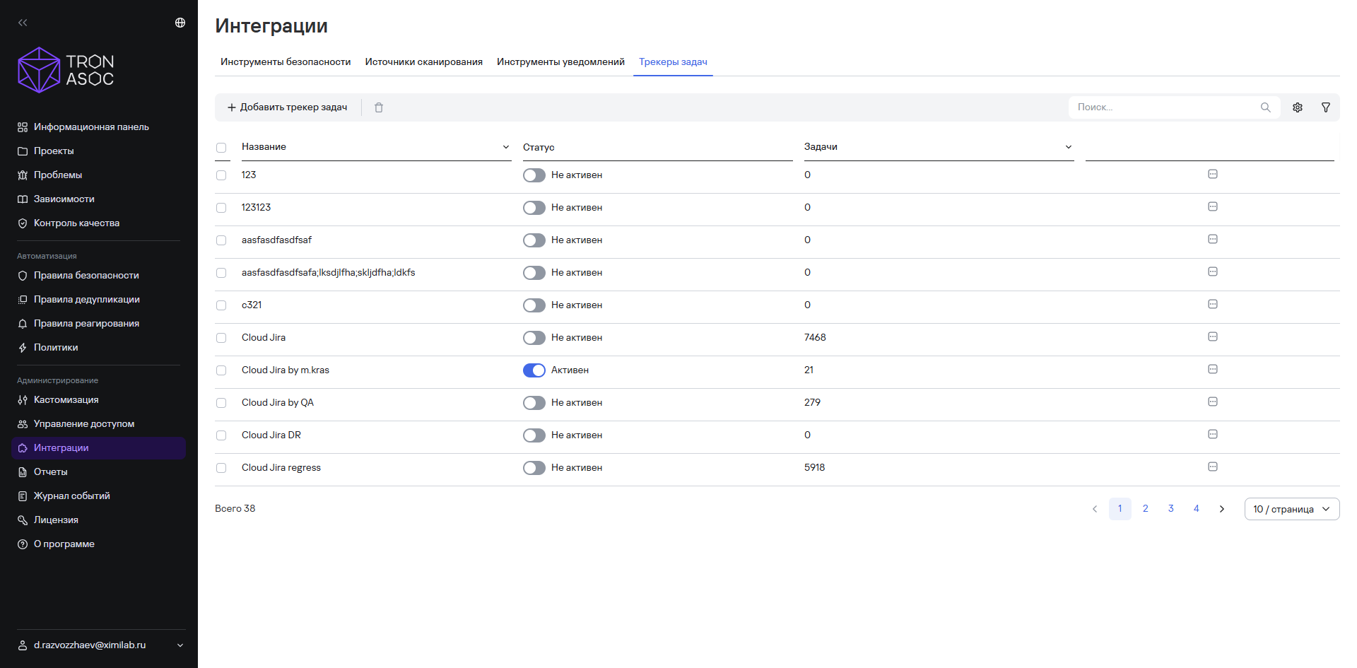Click the TRON ASOC logo
1357x668 pixels.
click(66, 70)
